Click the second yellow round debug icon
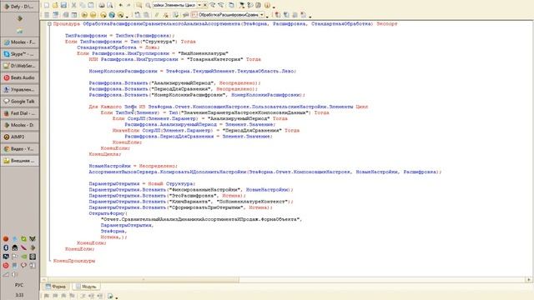Screen dimensions: 534x300 click(x=93, y=15)
